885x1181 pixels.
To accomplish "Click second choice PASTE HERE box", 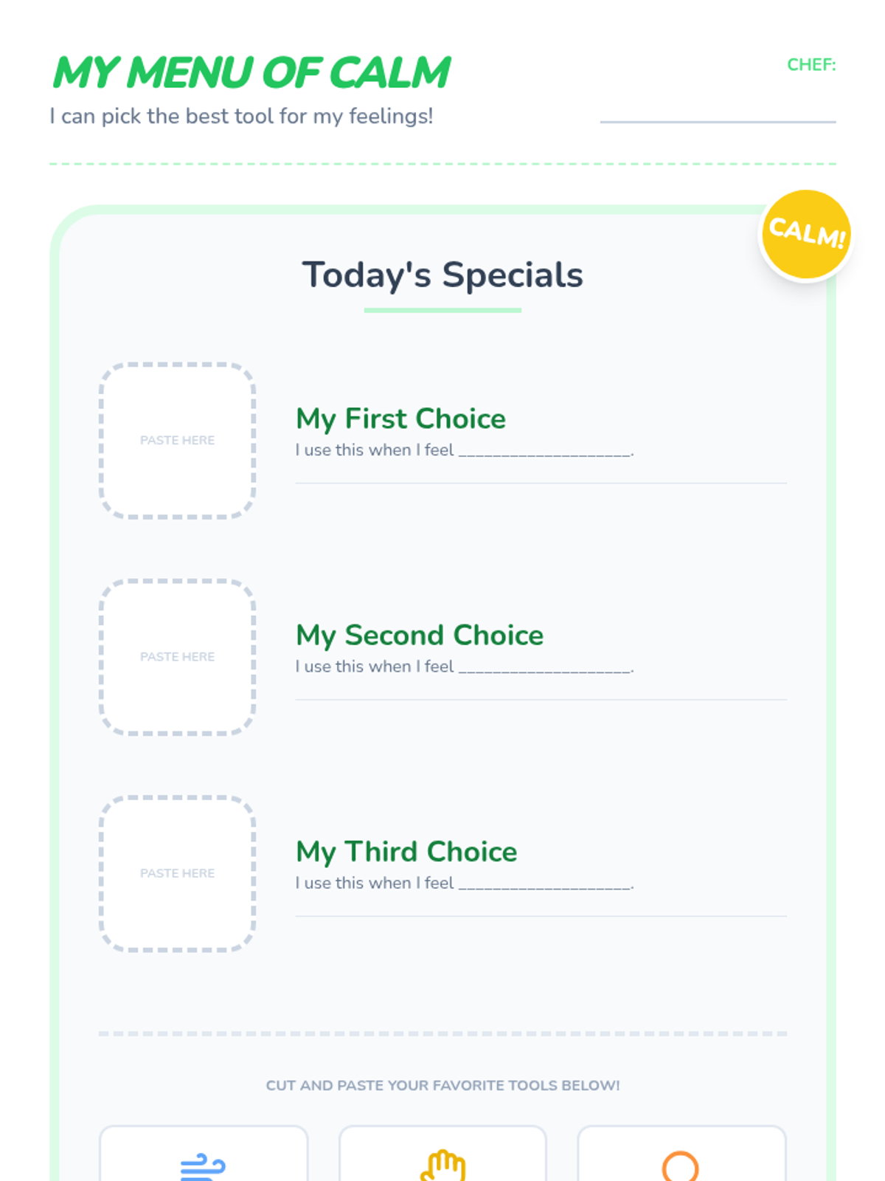I will (x=177, y=657).
